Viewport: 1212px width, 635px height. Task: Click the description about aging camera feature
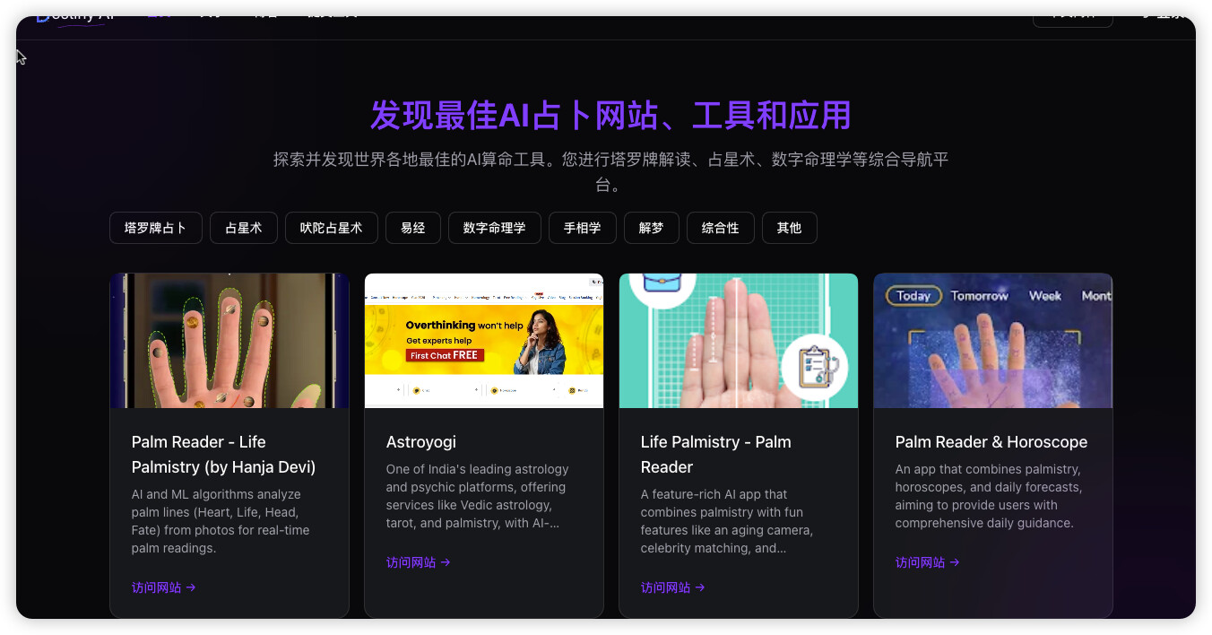click(x=727, y=521)
